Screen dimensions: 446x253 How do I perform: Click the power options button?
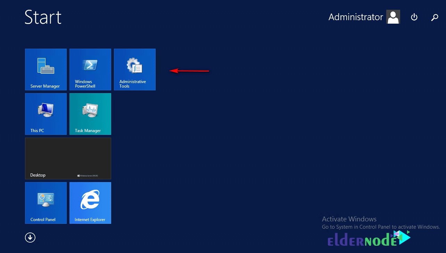pos(414,17)
